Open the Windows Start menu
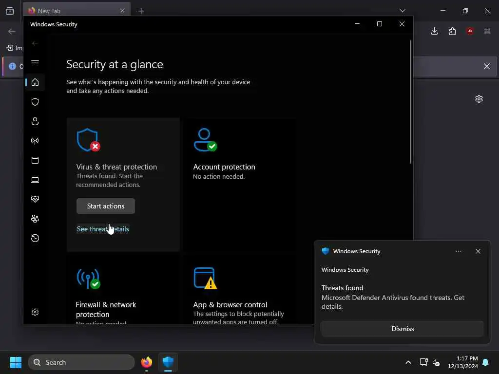This screenshot has width=499, height=374. tap(16, 362)
